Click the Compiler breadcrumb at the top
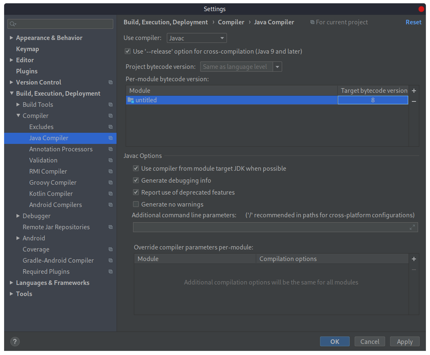The image size is (430, 355). tap(231, 22)
